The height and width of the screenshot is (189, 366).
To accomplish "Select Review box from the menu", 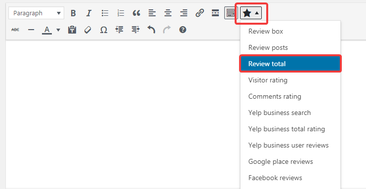I will pos(290,31).
